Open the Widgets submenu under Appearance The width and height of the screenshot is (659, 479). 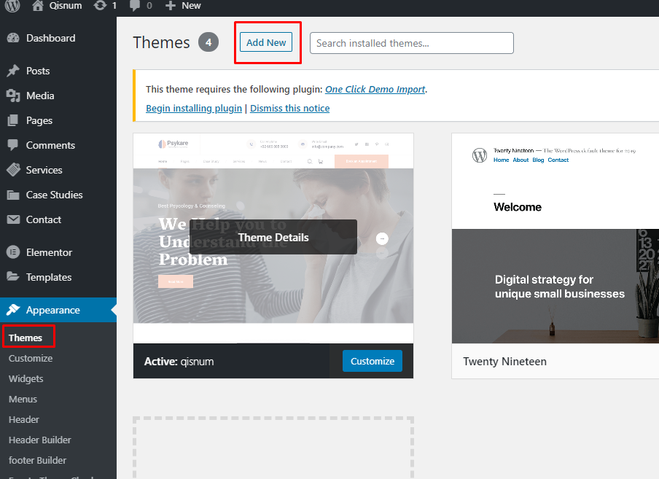26,378
